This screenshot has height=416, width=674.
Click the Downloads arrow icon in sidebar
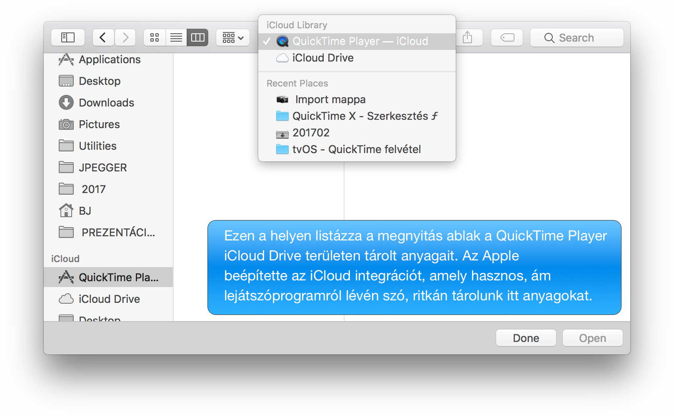[x=66, y=102]
